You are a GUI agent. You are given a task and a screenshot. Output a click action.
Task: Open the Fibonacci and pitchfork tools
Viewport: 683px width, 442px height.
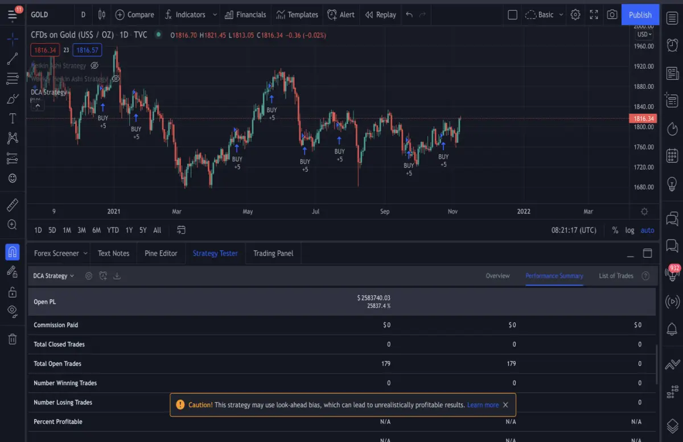tap(13, 79)
